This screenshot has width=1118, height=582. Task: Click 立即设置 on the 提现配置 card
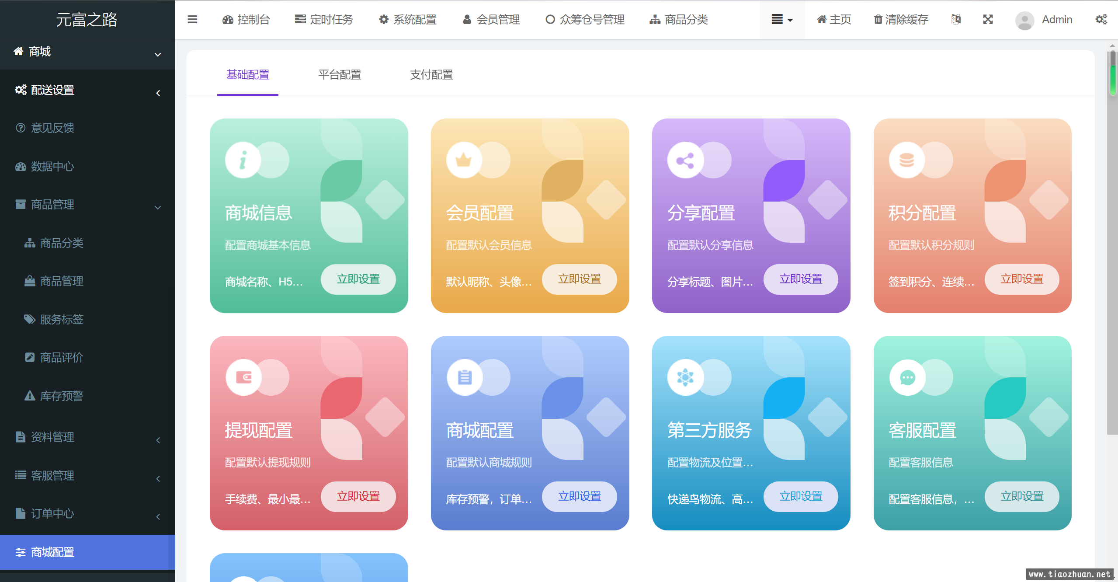pyautogui.click(x=358, y=496)
